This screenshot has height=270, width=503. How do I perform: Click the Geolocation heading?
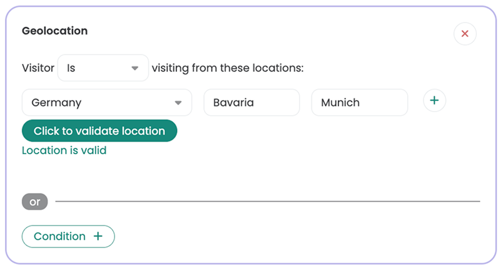[54, 31]
